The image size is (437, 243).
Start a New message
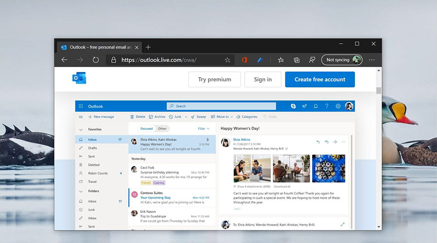[101, 117]
